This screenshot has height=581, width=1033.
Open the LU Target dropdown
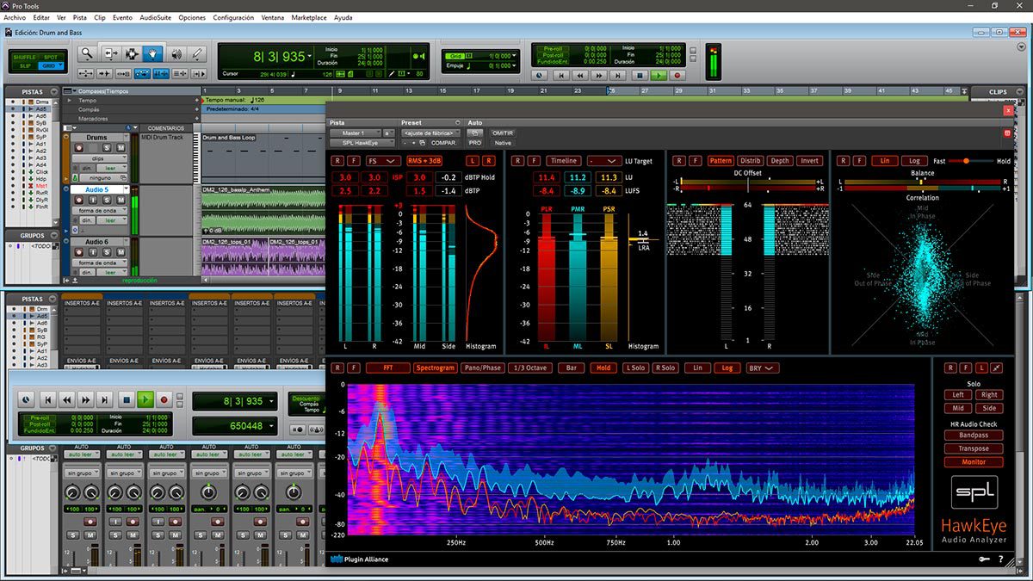pos(604,161)
